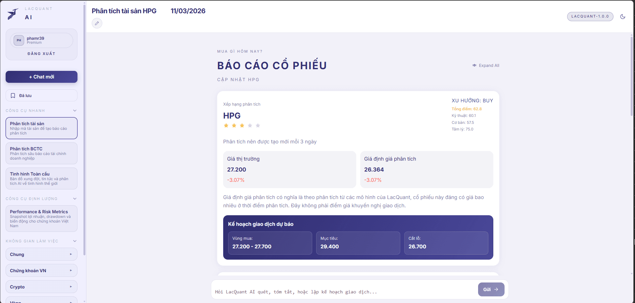Open the Tình hình Toàn cầu tool
635x303 pixels.
(x=41, y=178)
